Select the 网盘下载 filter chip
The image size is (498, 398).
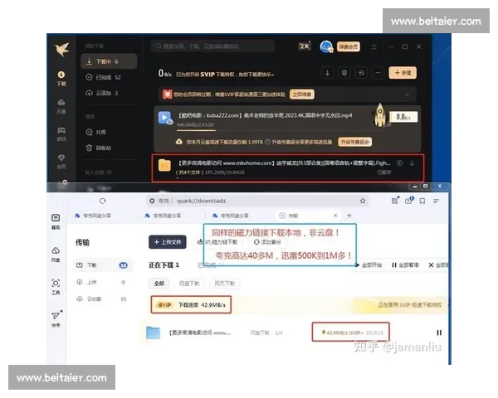[189, 284]
